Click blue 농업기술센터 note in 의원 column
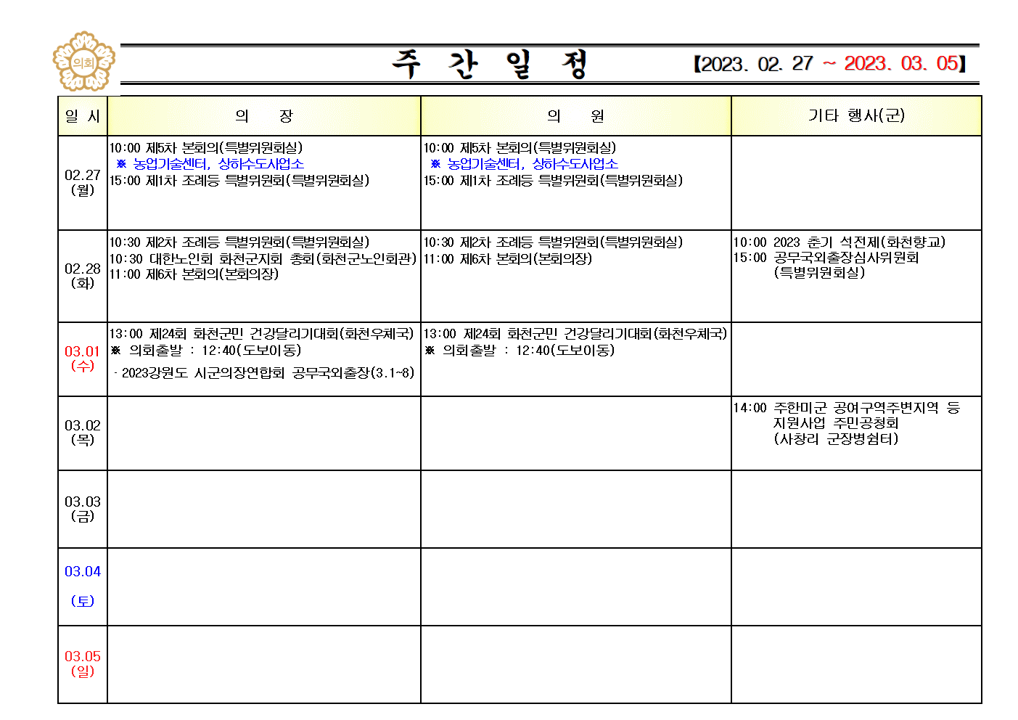Screen dimensions: 1018x720 click(x=524, y=164)
